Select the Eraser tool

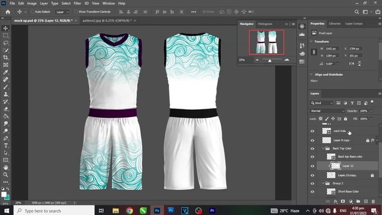click(x=5, y=109)
